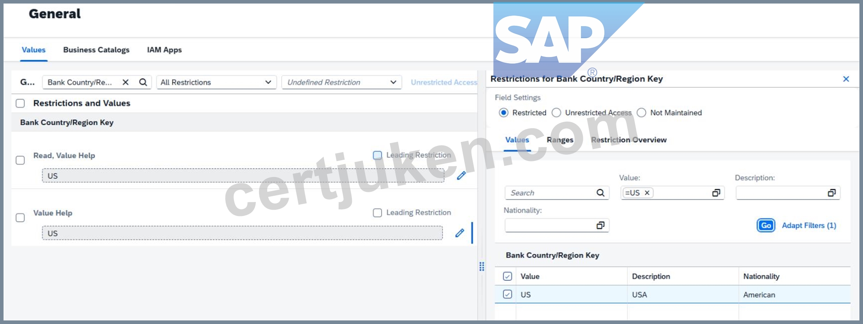Image resolution: width=863 pixels, height=324 pixels.
Task: Open value help for the Nationality filter
Action: pos(600,225)
